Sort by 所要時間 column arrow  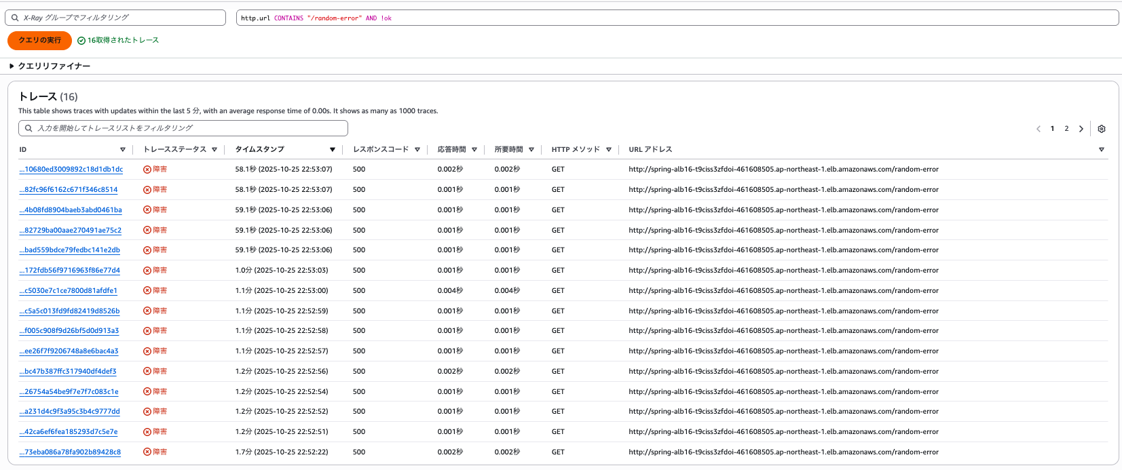(x=531, y=150)
